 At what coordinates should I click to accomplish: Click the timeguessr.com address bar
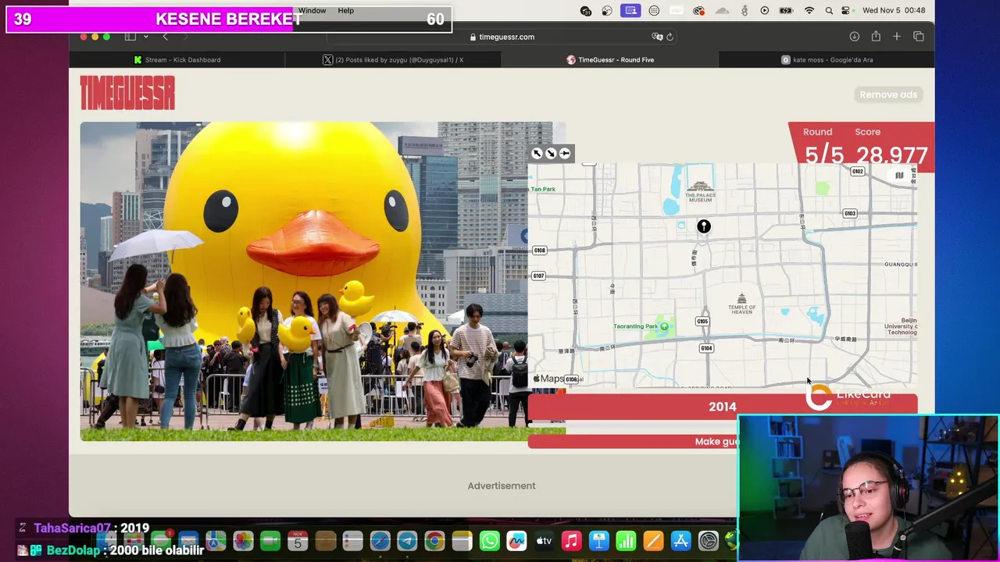500,37
